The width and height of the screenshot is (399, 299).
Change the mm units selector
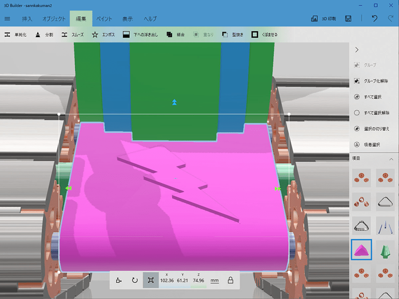215,280
